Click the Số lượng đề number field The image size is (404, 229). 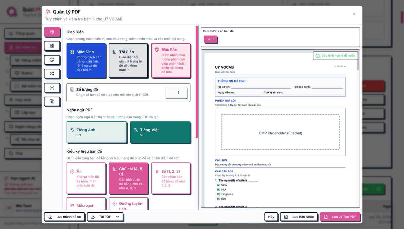176,92
